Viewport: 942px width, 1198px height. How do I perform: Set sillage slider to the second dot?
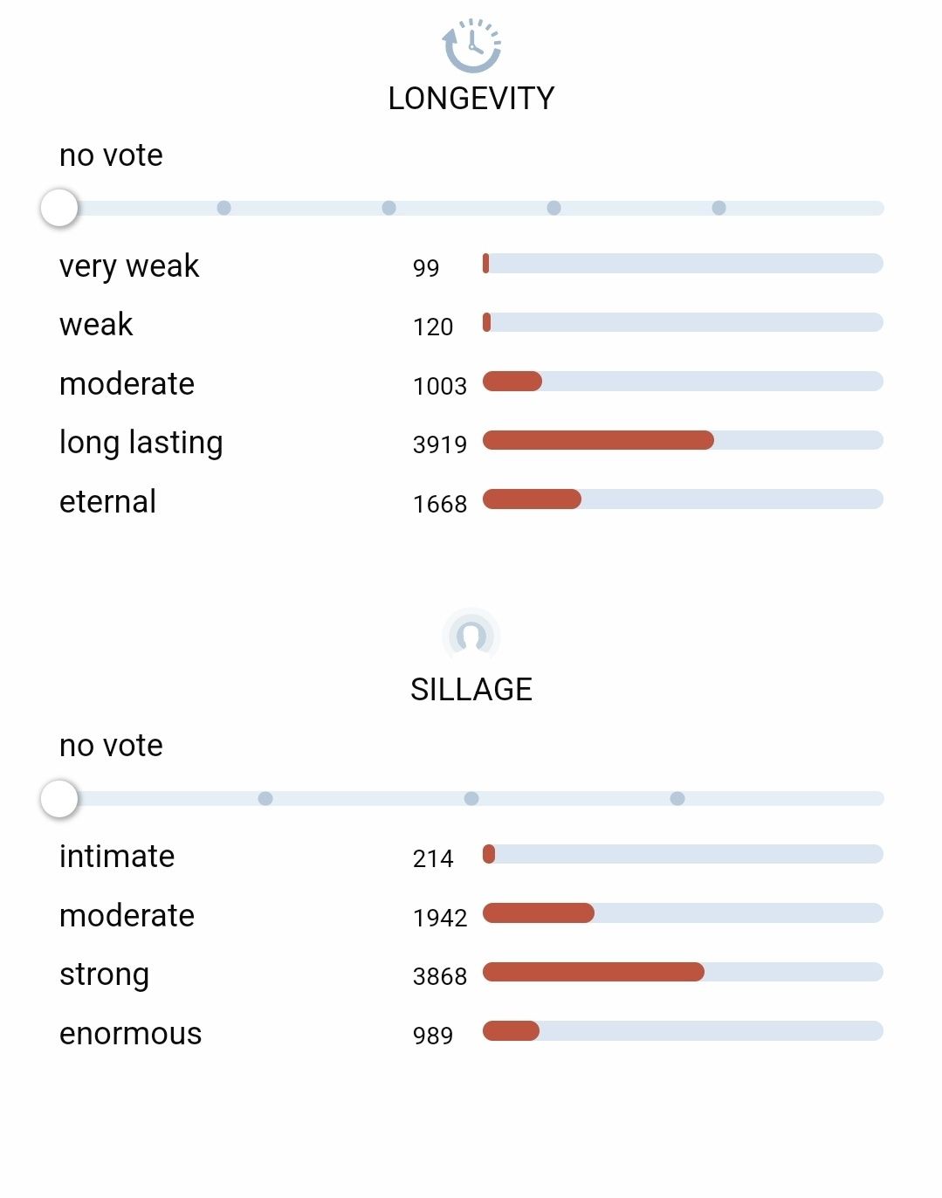[265, 798]
